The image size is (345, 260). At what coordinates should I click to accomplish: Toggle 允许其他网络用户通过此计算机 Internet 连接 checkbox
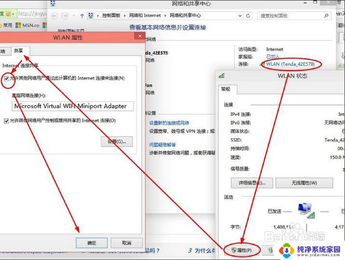point(7,78)
